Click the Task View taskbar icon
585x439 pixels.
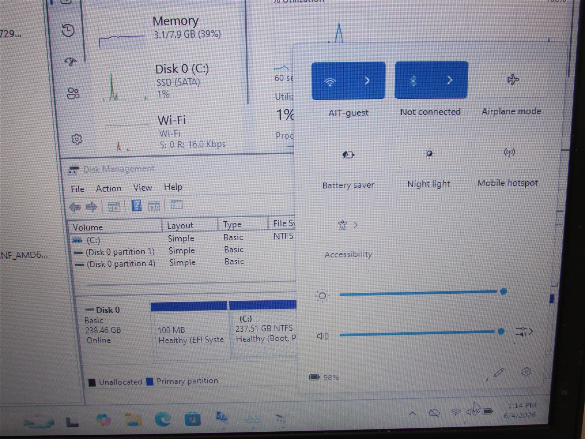(x=72, y=422)
